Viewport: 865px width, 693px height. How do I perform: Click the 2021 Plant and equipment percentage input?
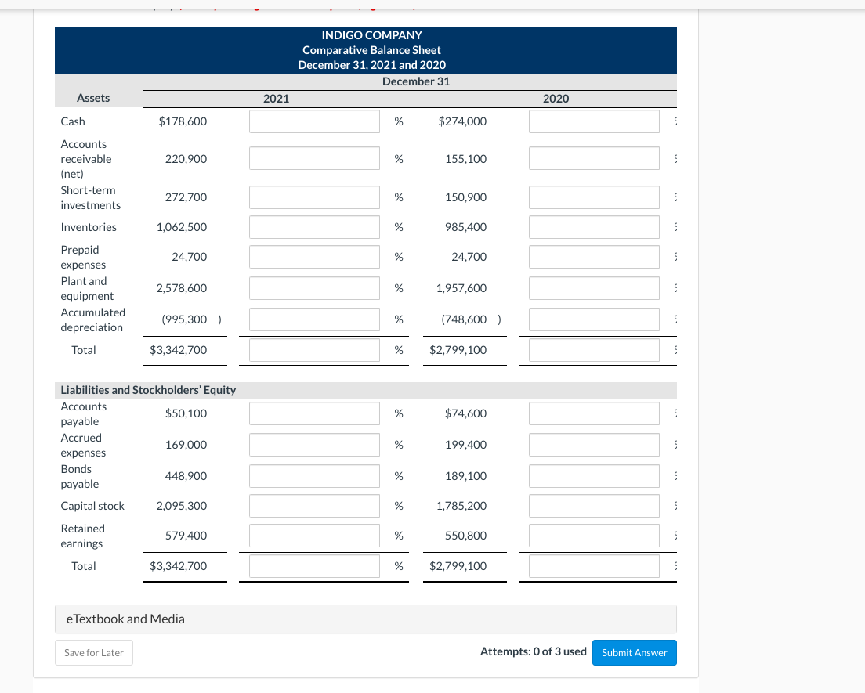(314, 288)
